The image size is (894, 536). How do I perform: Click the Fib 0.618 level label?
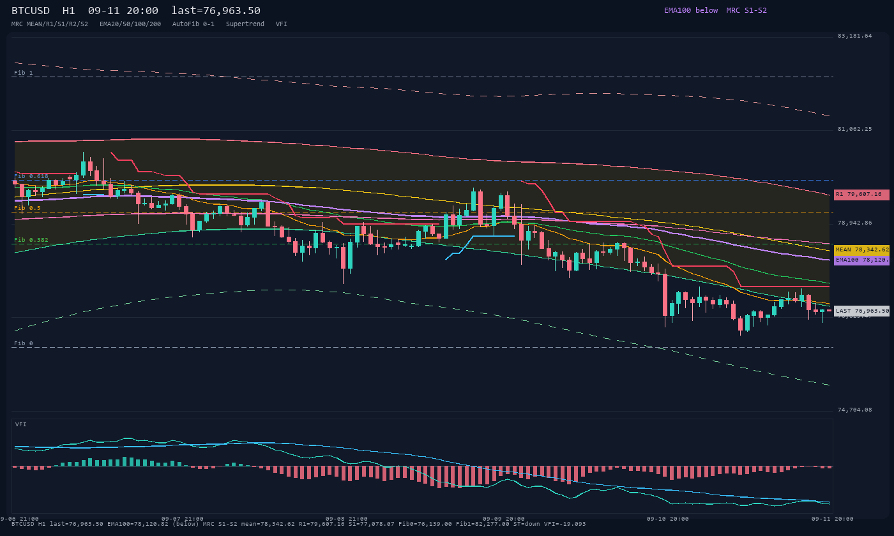click(31, 176)
